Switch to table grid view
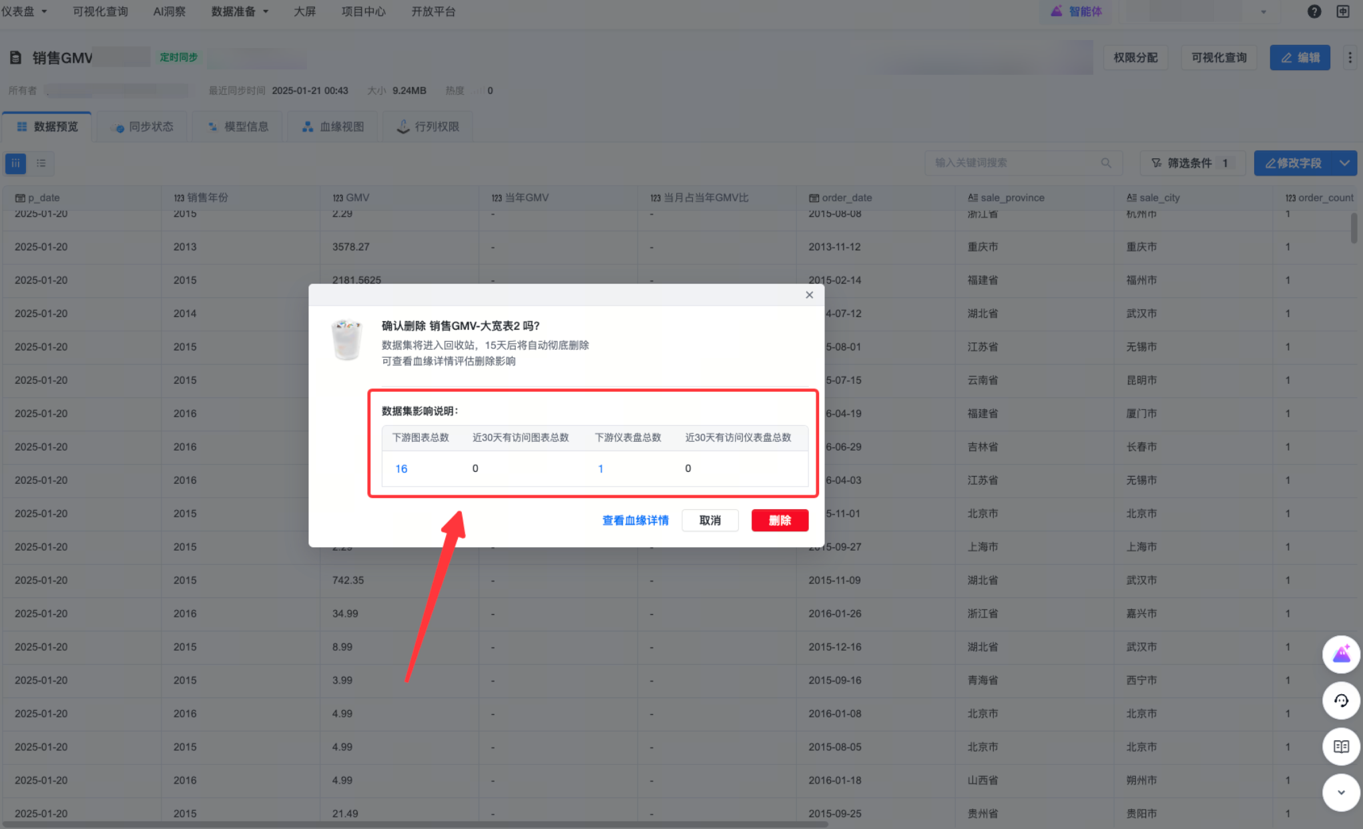This screenshot has height=829, width=1363. (x=15, y=163)
